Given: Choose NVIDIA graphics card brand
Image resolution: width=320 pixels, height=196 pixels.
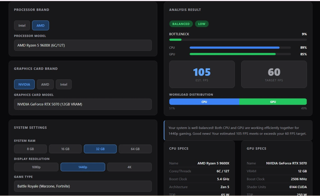Looking at the screenshot, I should pyautogui.click(x=24, y=84).
